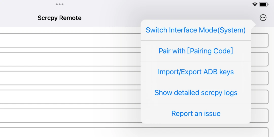This screenshot has width=274, height=137.
Task: Open Import/Export ADB keys
Action: click(x=196, y=72)
